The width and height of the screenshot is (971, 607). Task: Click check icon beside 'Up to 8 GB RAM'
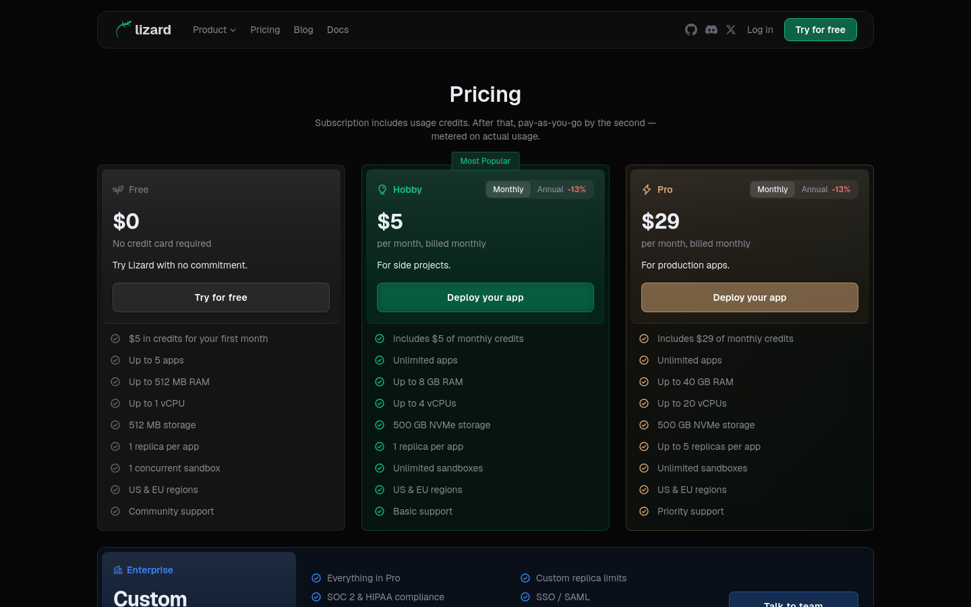(380, 382)
